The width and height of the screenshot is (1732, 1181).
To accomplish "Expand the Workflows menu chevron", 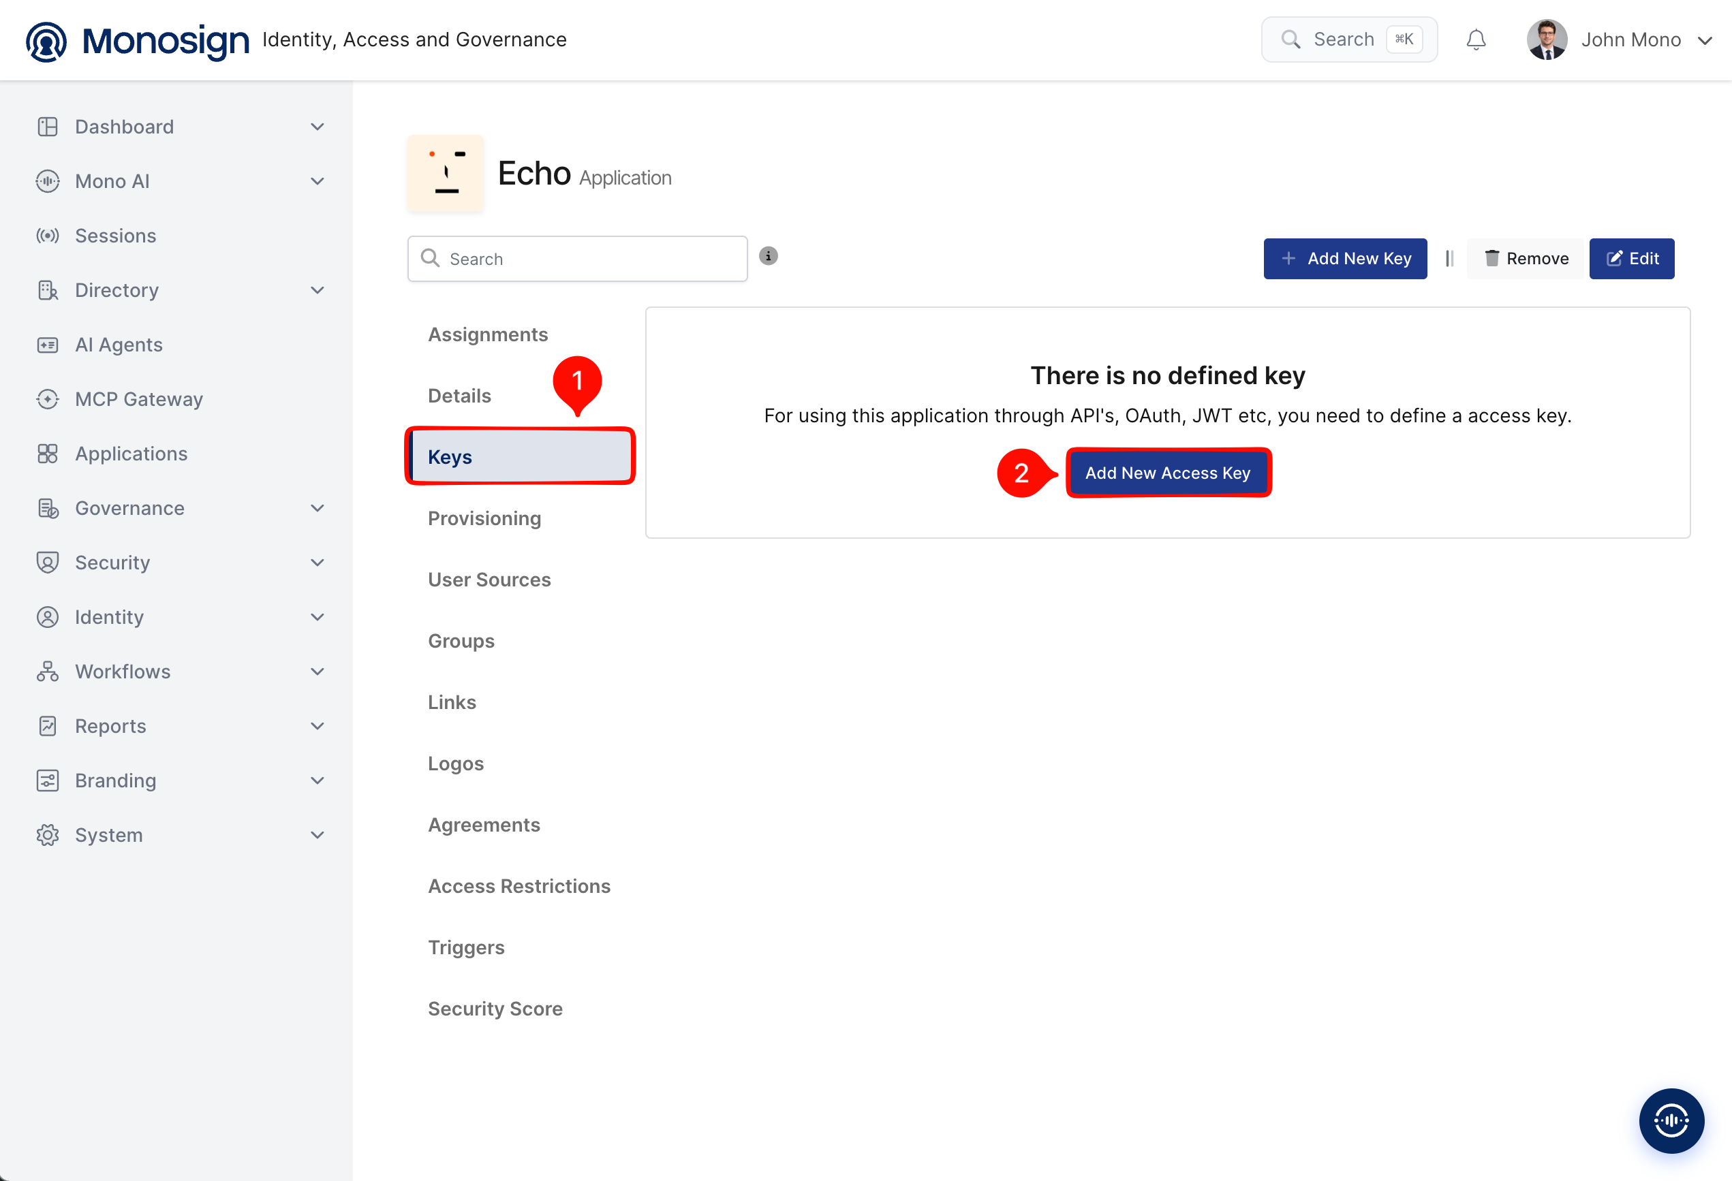I will tap(318, 672).
